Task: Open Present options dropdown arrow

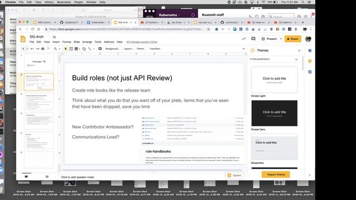Action: pos(281,39)
